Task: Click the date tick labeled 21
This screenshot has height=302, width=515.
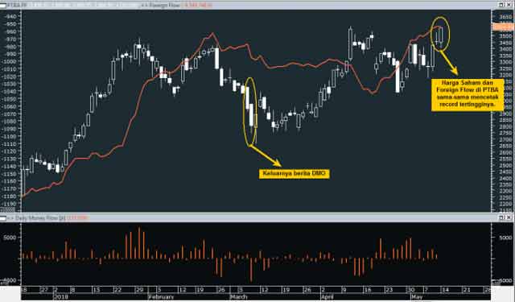Action: 466,290
